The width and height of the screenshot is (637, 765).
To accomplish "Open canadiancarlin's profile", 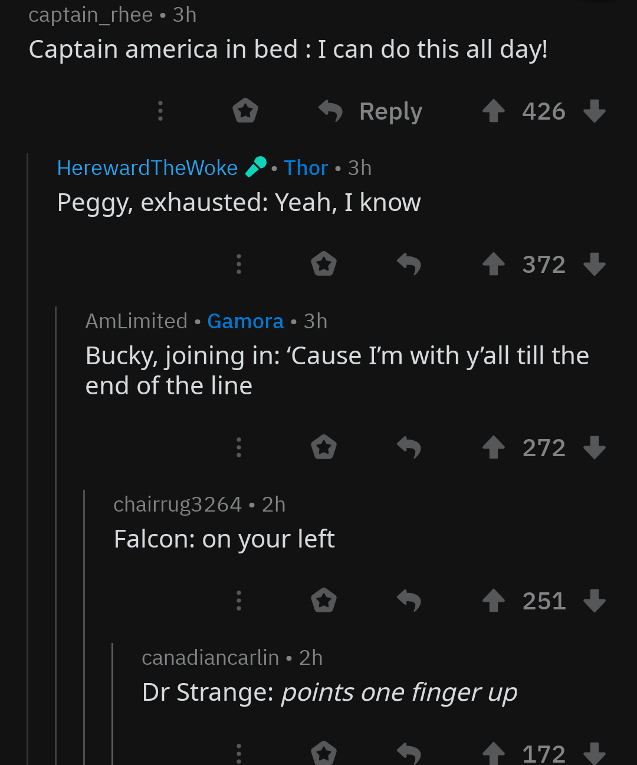I will [211, 657].
